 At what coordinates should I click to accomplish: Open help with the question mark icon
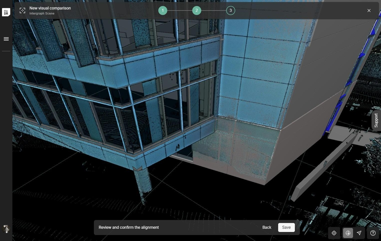point(373,233)
